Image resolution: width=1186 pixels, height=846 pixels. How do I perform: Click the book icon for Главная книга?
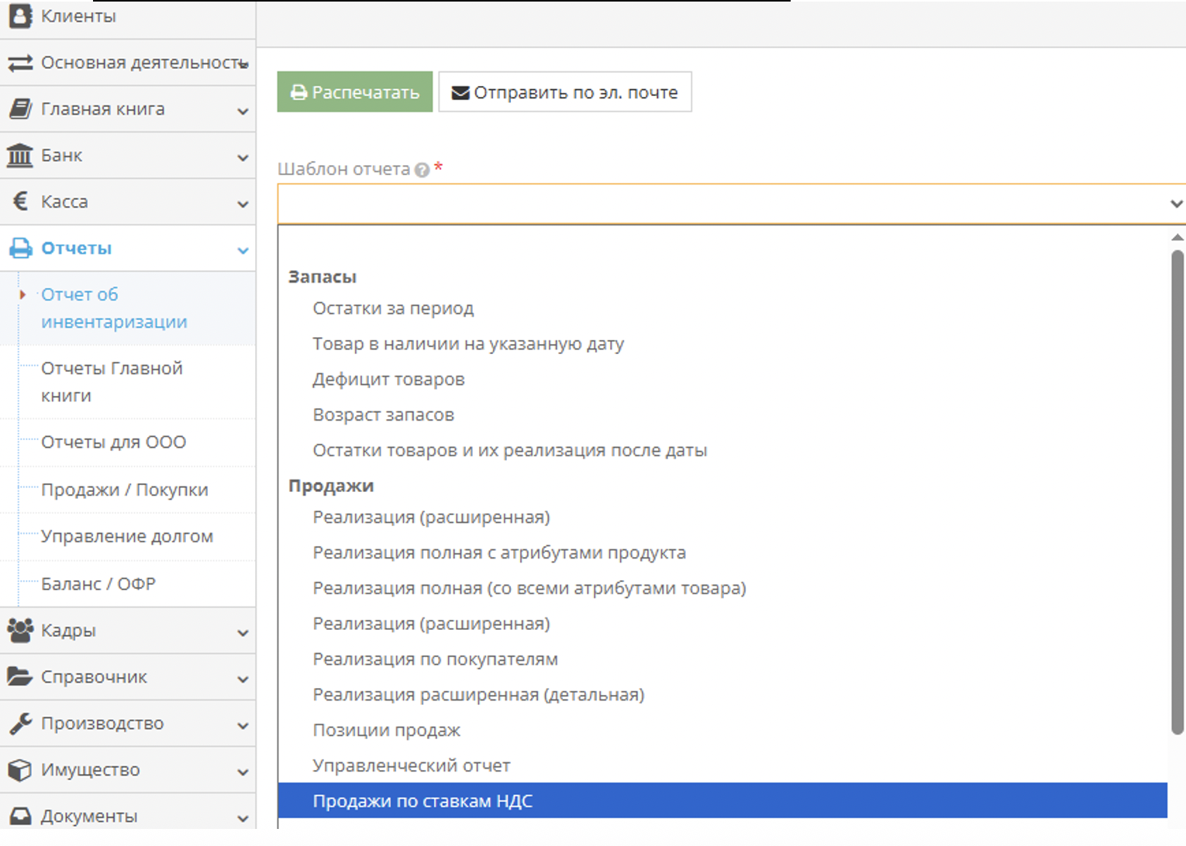[x=20, y=109]
